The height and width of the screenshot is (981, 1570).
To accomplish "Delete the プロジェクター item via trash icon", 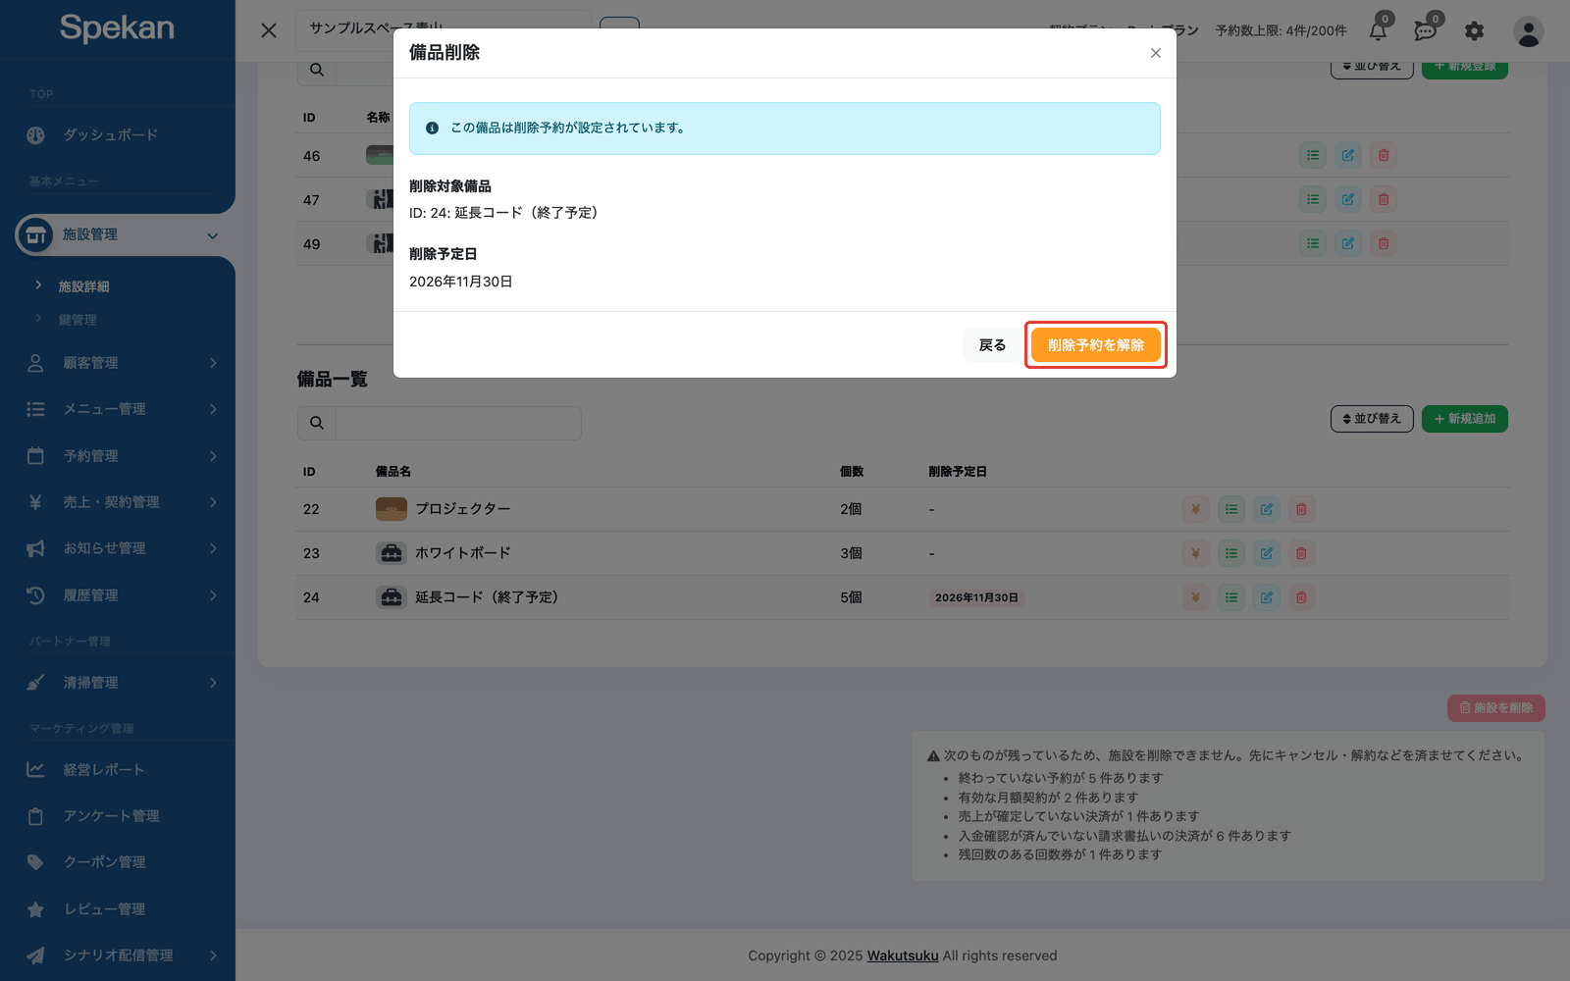I will click(x=1301, y=509).
